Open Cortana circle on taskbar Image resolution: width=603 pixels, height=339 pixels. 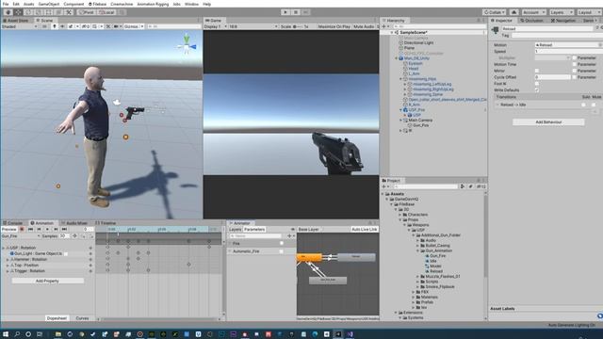(28, 334)
